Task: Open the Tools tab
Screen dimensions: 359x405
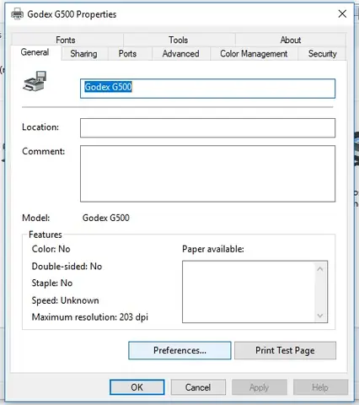Action: point(179,40)
